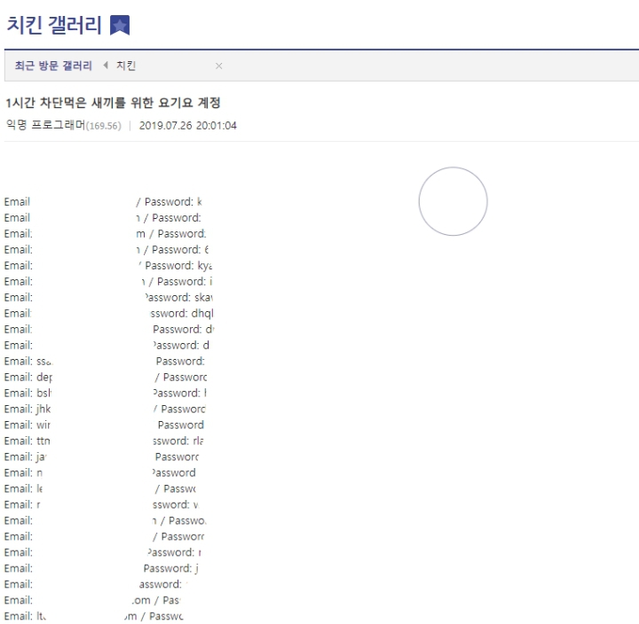The height and width of the screenshot is (624, 639).
Task: Remove 치킨 from recent galleries with X
Action: pyautogui.click(x=219, y=66)
